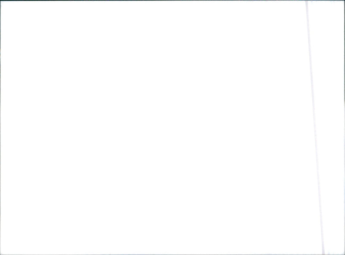This screenshot has height=255, width=345.
Task: Click the faint slanted grey line
Action: point(315,127)
